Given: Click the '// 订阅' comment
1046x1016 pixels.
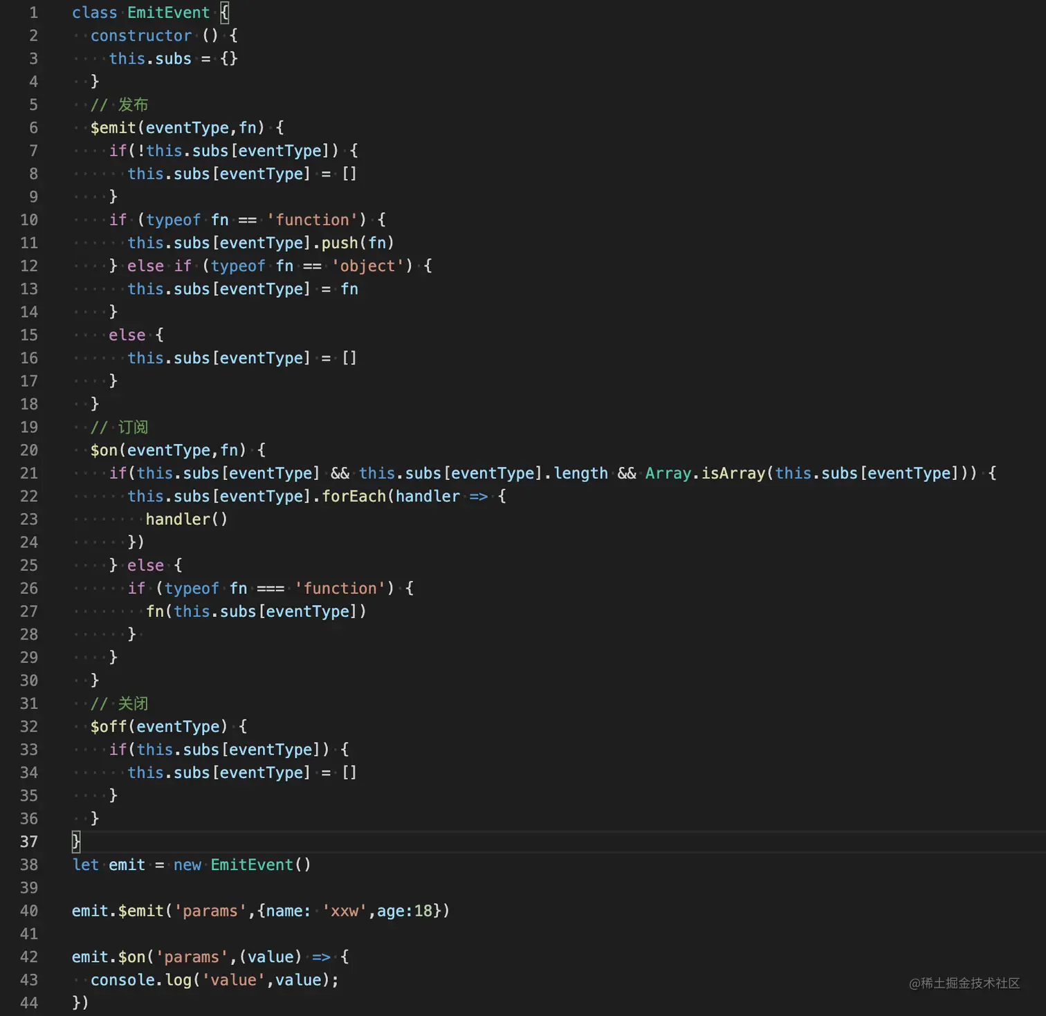Looking at the screenshot, I should (x=119, y=427).
